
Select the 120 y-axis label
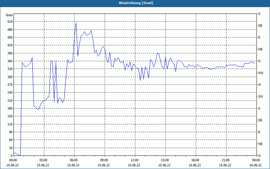[10, 124]
